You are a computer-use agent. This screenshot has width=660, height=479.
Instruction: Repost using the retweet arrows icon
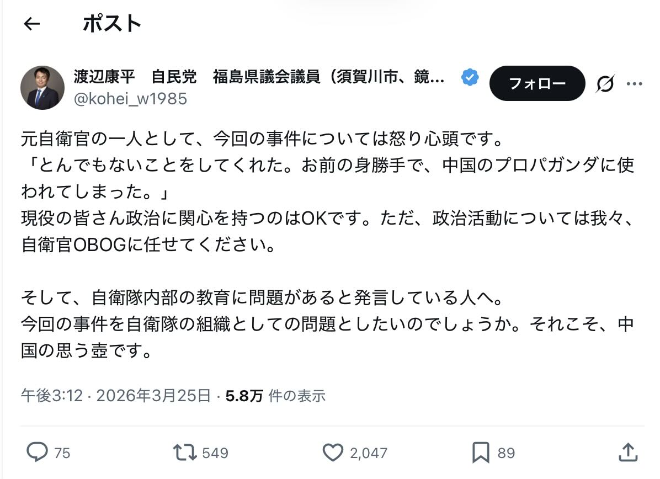[x=185, y=453]
